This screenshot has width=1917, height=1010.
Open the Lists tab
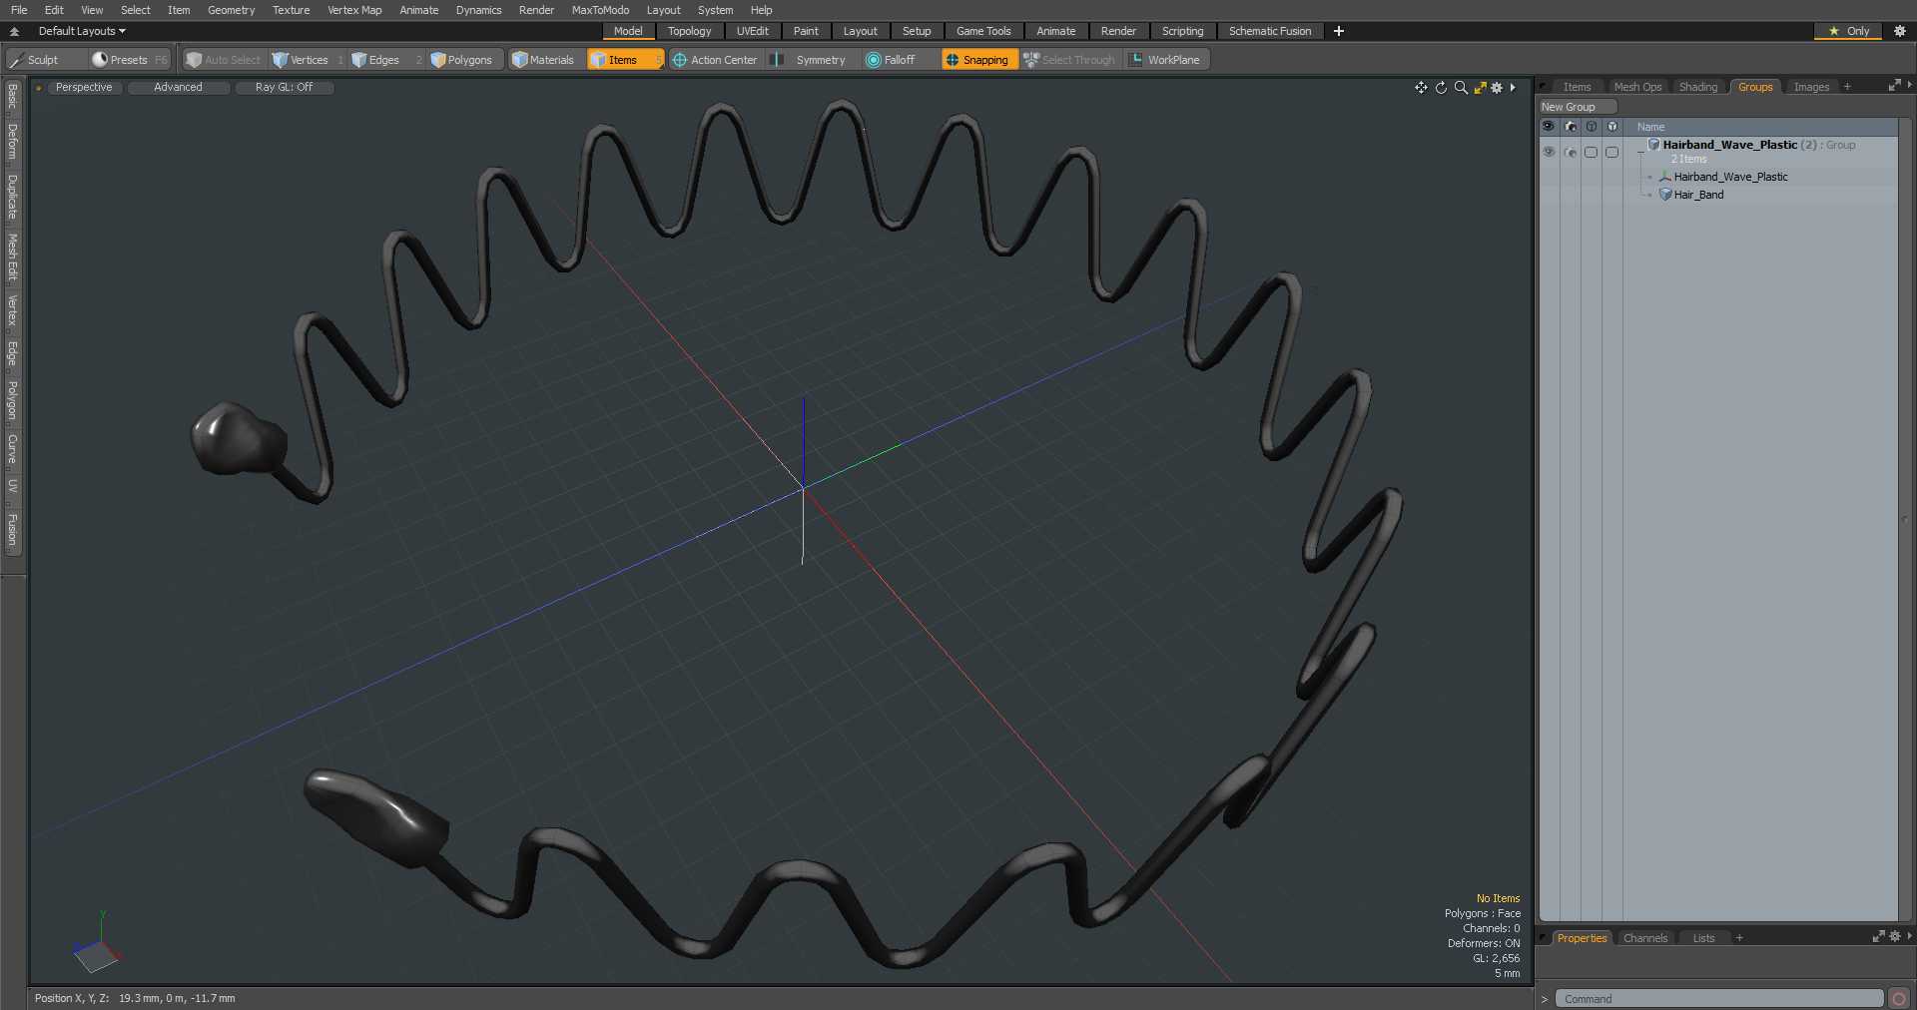click(x=1703, y=938)
